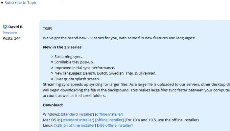Image resolution: width=230 pixels, height=131 pixels.
Task: Click the 'Scrollable tray pop-up.' bullet item
Action: (x=74, y=62)
